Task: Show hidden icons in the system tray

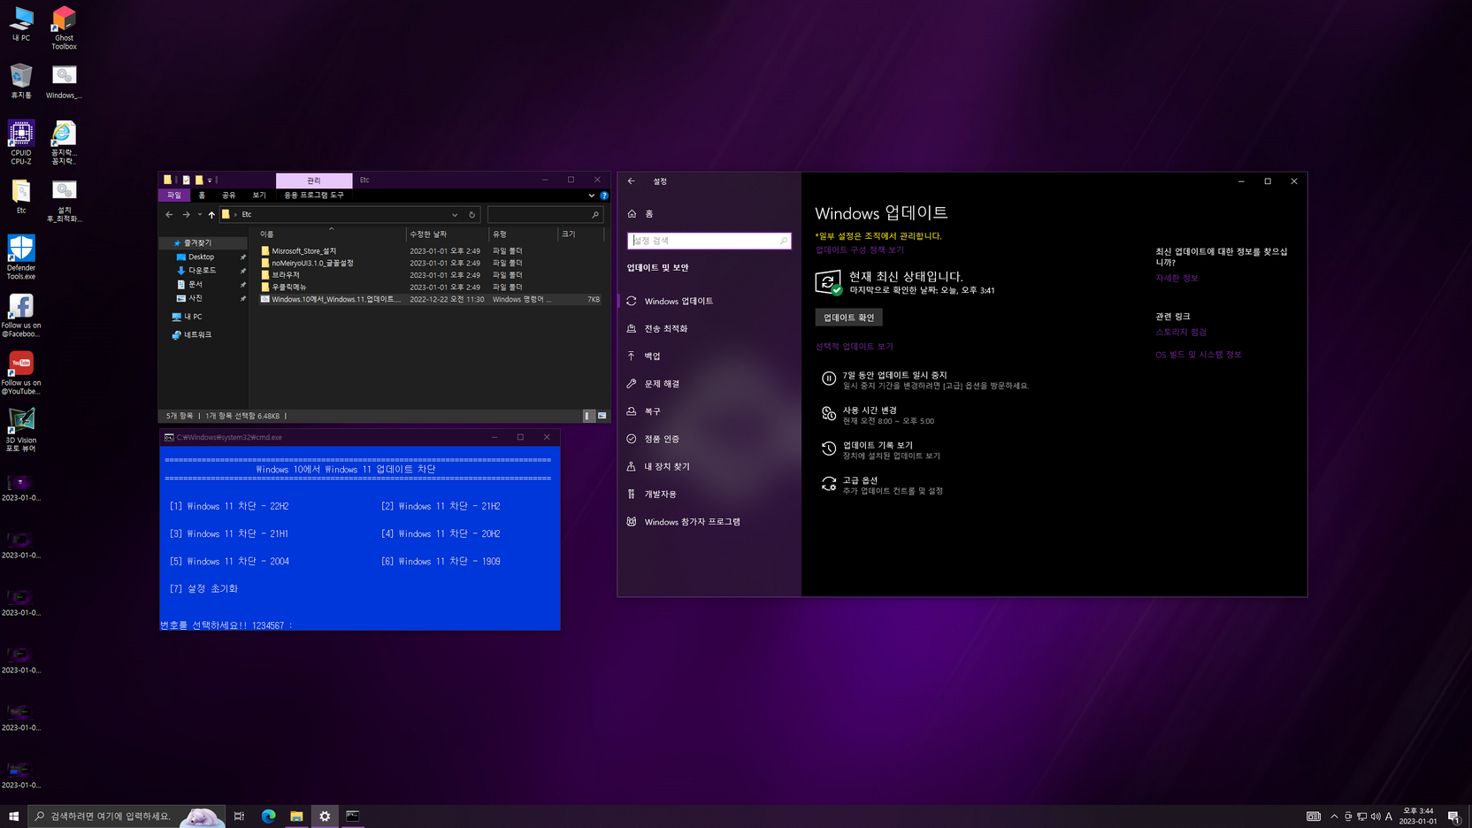Action: click(x=1334, y=816)
